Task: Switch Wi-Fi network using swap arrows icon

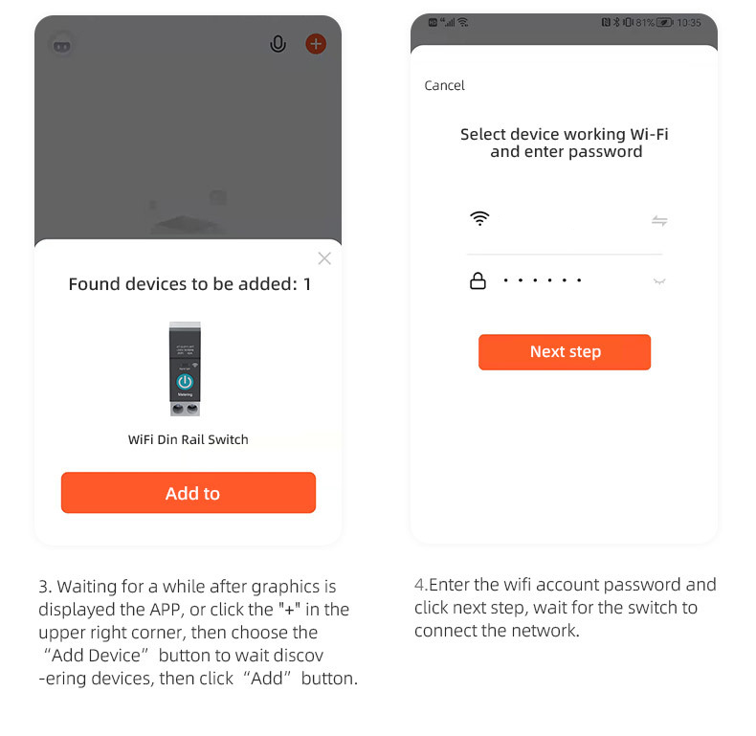Action: pyautogui.click(x=659, y=221)
